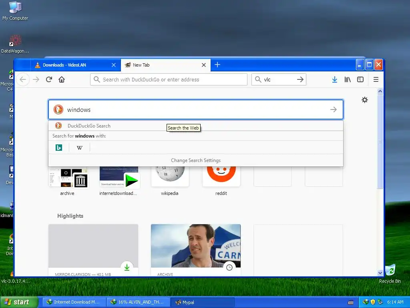Open the reddit top site tile

point(221,181)
